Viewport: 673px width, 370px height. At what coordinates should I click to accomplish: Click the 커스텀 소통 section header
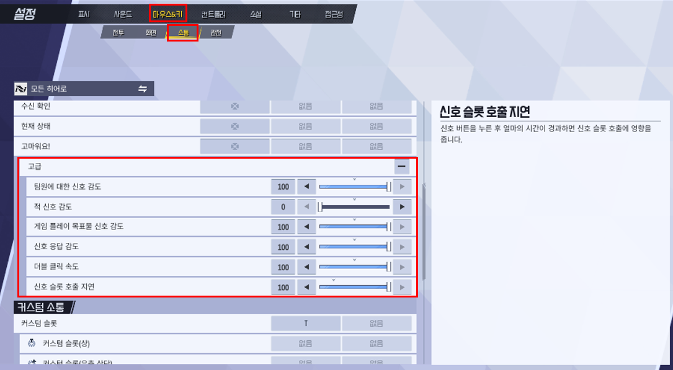click(x=41, y=307)
